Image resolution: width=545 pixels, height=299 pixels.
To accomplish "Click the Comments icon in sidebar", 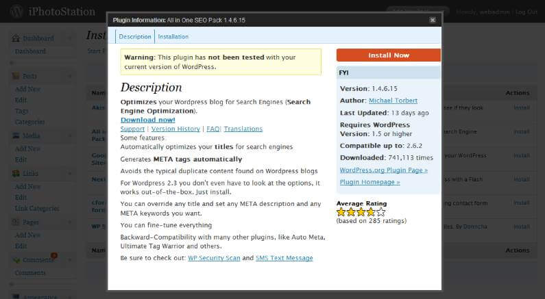I will coord(16,260).
